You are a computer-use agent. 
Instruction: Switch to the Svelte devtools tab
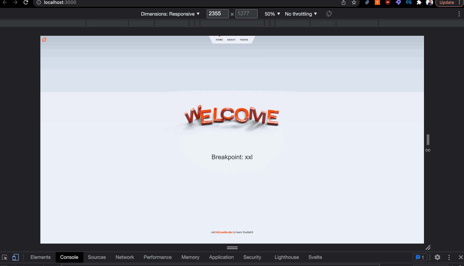point(315,257)
